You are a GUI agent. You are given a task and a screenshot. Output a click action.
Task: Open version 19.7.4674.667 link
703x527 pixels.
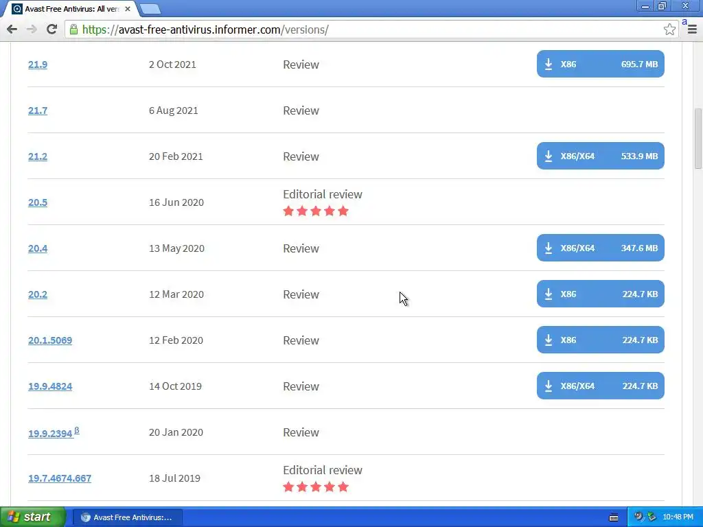coord(60,478)
